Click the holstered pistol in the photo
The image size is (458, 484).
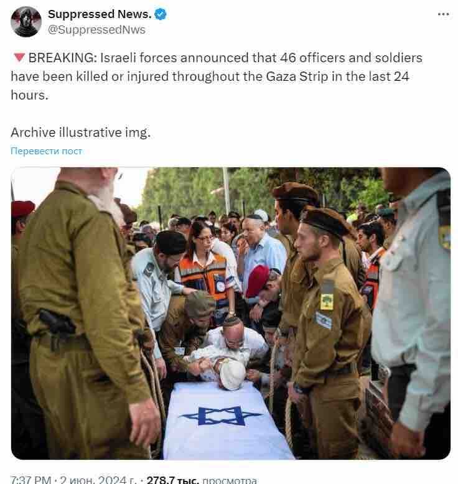point(57,323)
